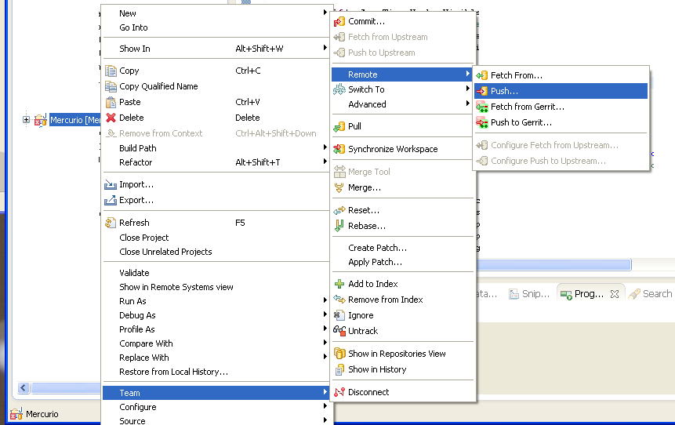Click the Synchronize Workspace icon
This screenshot has width=675, height=425.
(339, 149)
